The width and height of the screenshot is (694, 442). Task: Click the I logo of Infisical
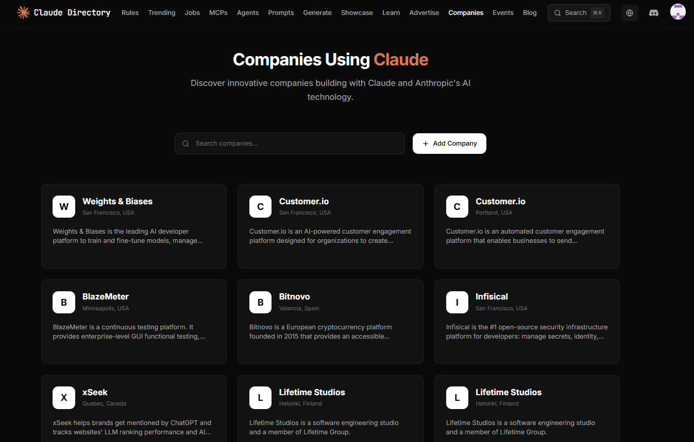pyautogui.click(x=457, y=302)
